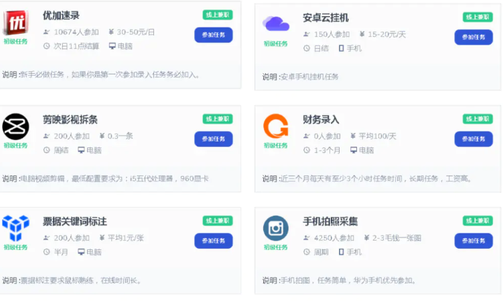The image size is (503, 301).
Task: Open the 手机拍照采集 task title
Action: coord(330,221)
